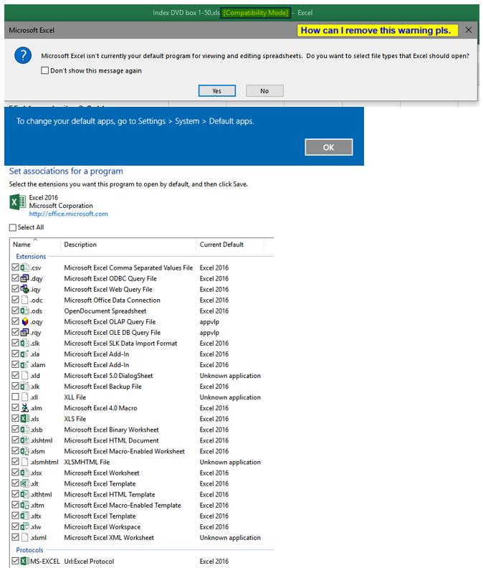Click the .xlm macro file icon
The width and height of the screenshot is (483, 568).
(24, 408)
